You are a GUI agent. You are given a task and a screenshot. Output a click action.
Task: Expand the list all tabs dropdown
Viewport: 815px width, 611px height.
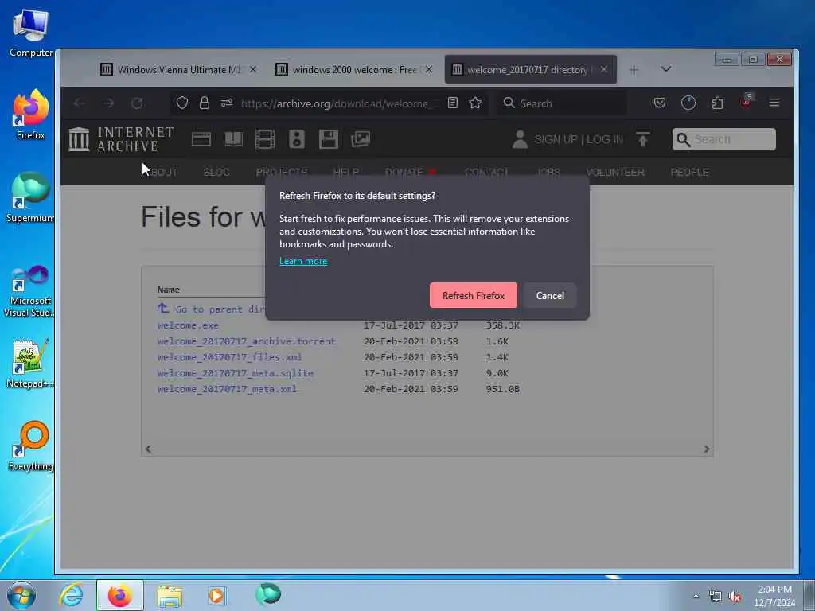666,69
